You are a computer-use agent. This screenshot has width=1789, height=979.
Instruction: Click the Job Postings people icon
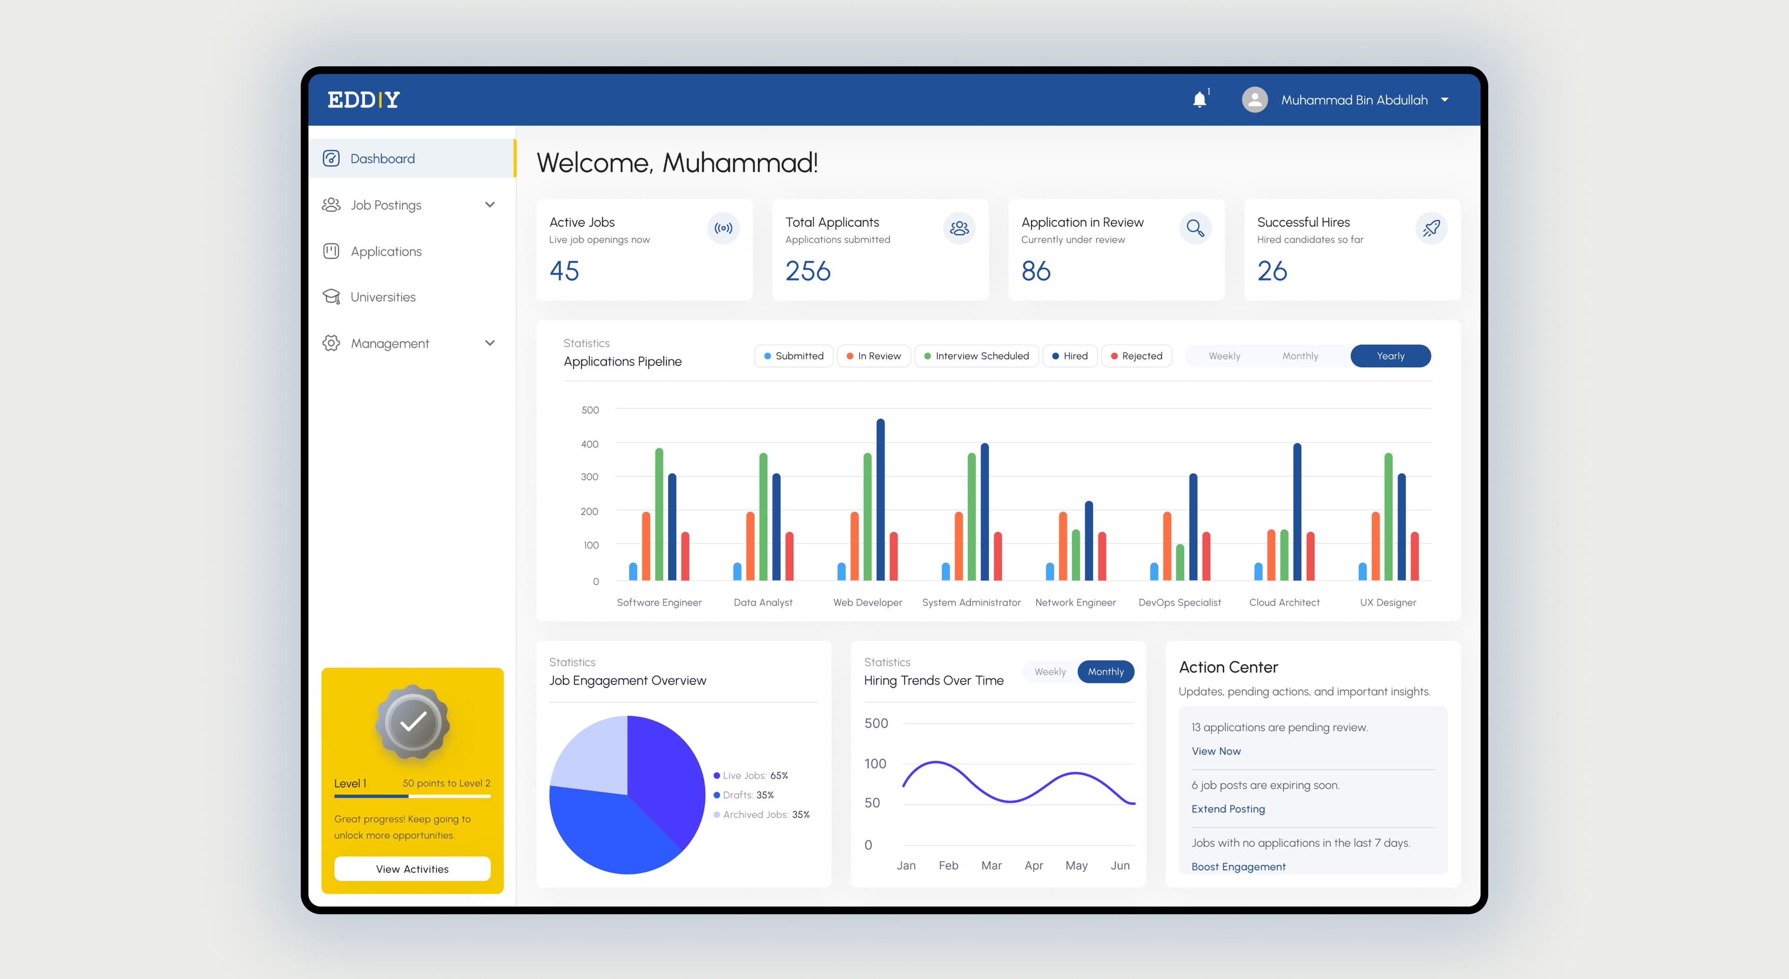coord(331,205)
